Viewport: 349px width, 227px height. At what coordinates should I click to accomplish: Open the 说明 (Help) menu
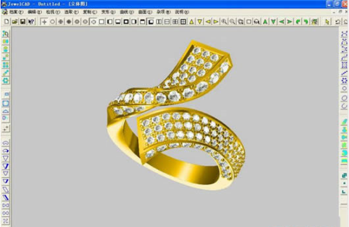coord(182,12)
